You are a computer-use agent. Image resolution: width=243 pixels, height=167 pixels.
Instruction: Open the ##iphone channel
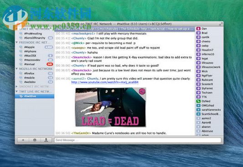30,51
